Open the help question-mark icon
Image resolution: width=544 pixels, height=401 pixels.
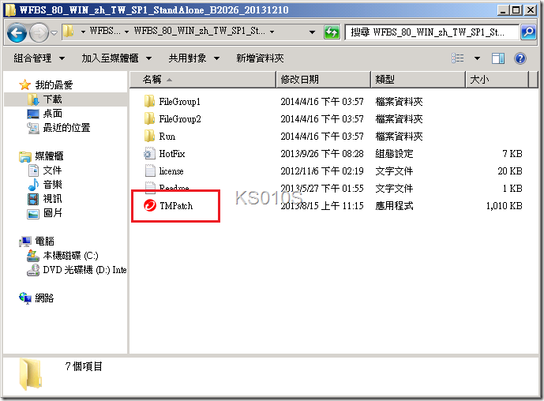(x=520, y=58)
